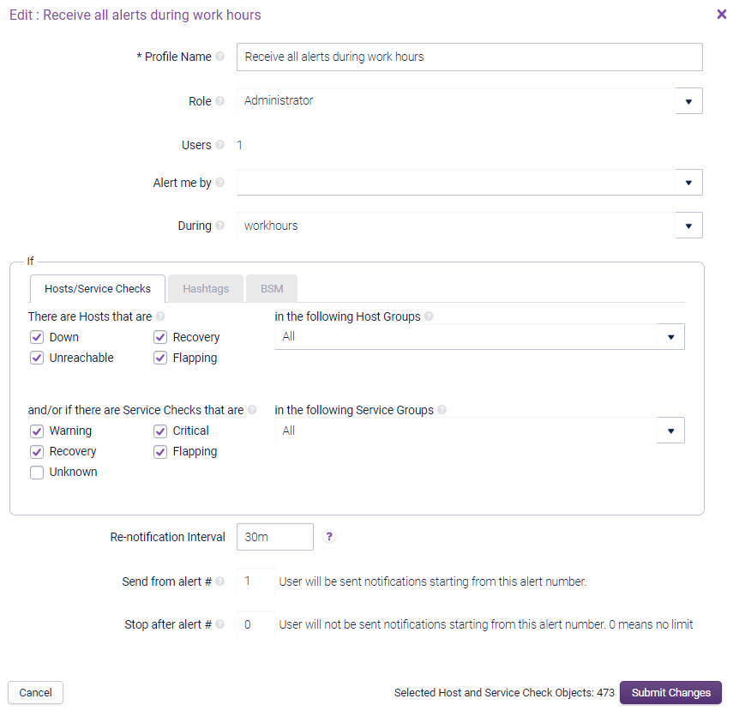Viewport: 733px width, 711px height.
Task: Uncheck the hosts Down checkbox
Action: click(37, 337)
